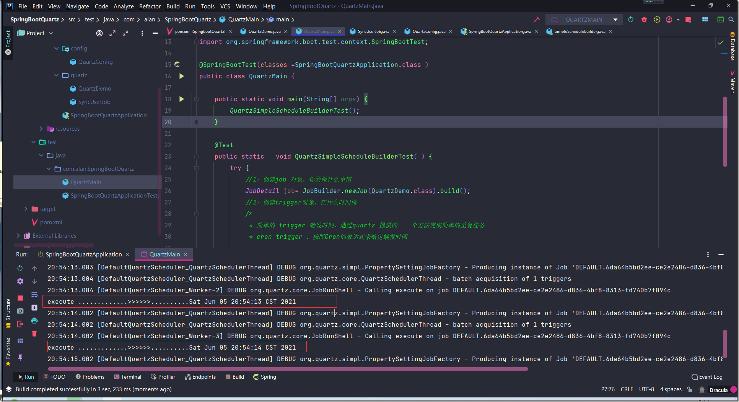The image size is (739, 402).
Task: Expand all in Project panel
Action: pos(112,33)
